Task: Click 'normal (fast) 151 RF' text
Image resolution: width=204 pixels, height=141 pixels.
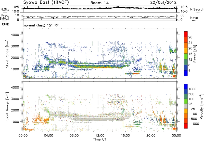Action: 41,25
